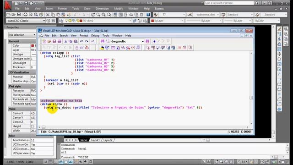This screenshot has width=293, height=165.
Task: Click Workspace Settings gear icon
Action: click(48, 21)
